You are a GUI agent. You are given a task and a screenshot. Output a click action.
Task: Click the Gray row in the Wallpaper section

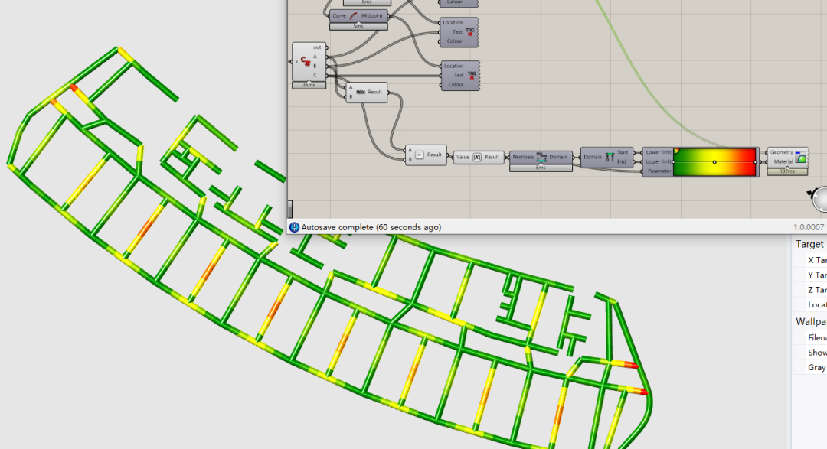[x=811, y=367]
